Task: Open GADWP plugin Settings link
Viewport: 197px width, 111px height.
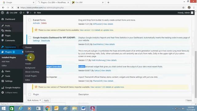Action: [36, 41]
